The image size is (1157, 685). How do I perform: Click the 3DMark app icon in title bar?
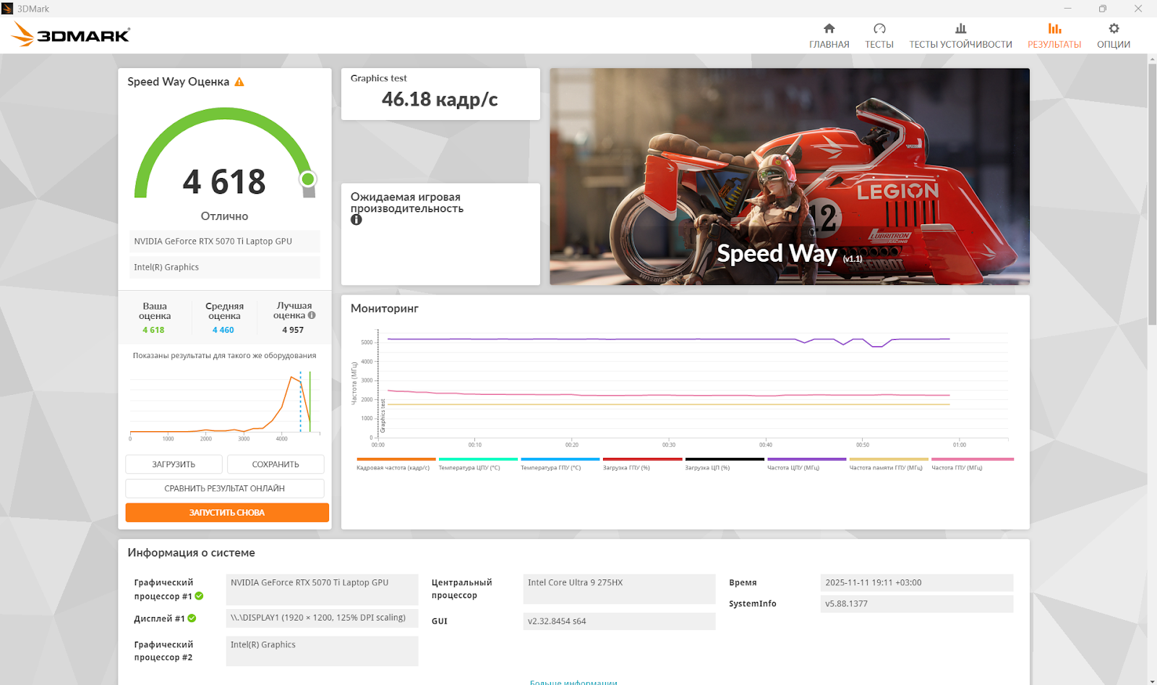pyautogui.click(x=7, y=9)
